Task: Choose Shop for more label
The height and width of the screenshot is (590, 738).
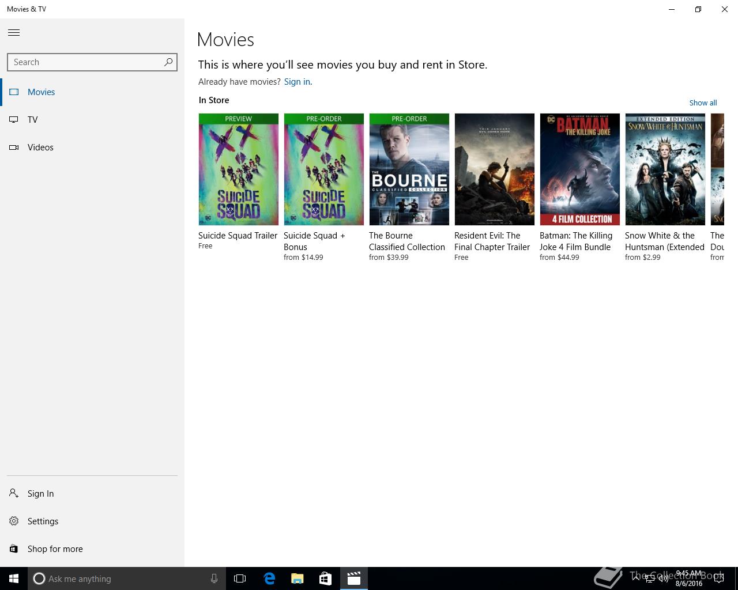Action: click(55, 549)
